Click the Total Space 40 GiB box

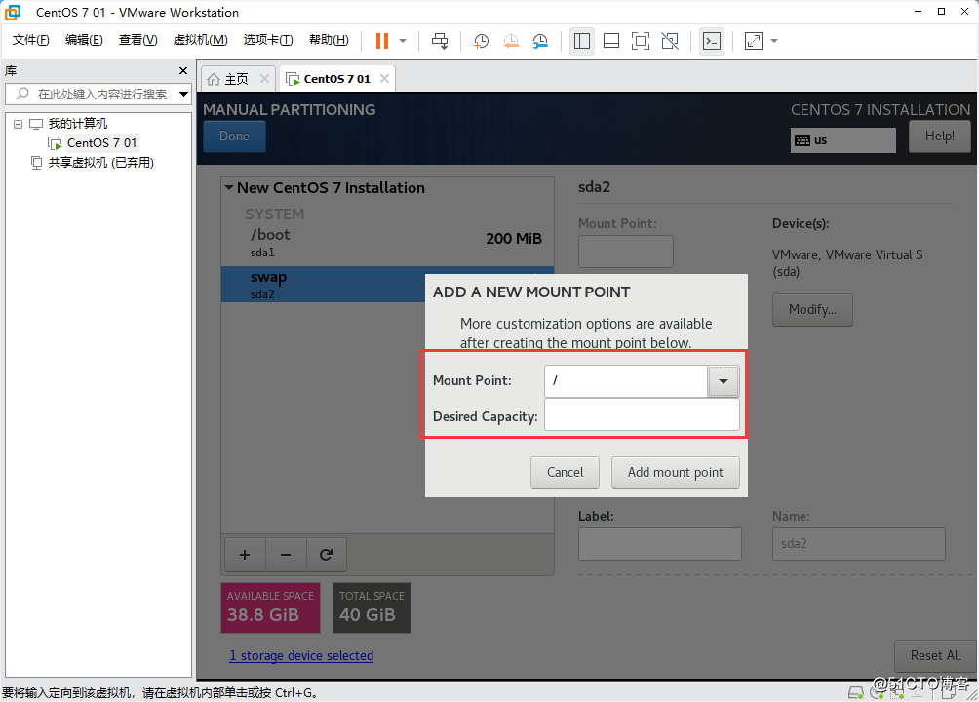pos(372,607)
